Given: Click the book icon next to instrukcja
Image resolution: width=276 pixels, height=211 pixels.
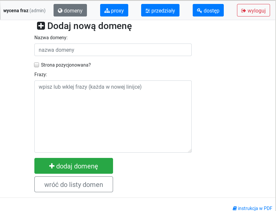Looking at the screenshot, I should pyautogui.click(x=235, y=208).
